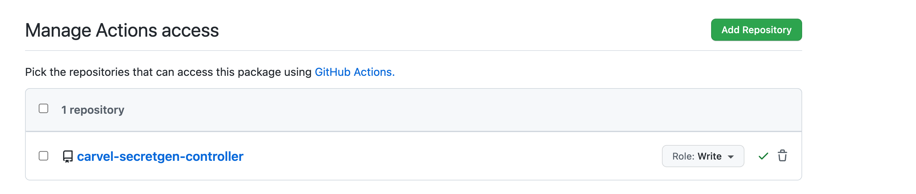This screenshot has width=916, height=194.
Task: Click the green checkmark to approve role change
Action: (763, 156)
